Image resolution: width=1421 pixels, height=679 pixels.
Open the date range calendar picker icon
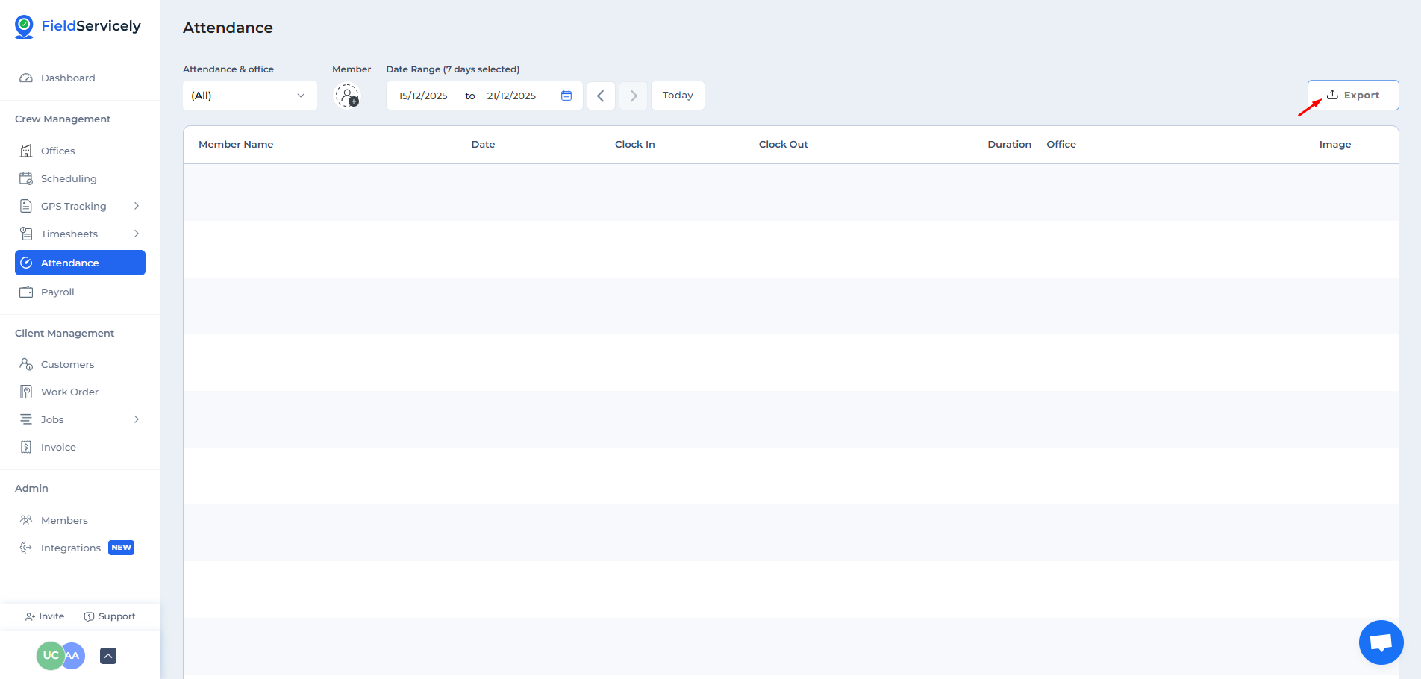566,96
